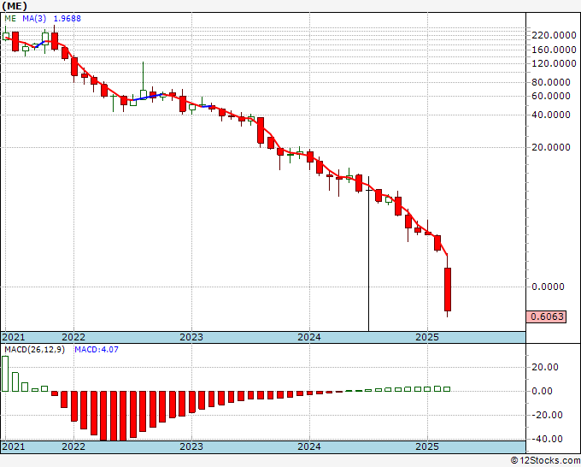This screenshot has height=467, width=581.
Task: Click 2021 on the price chart timeline
Action: [x=14, y=337]
